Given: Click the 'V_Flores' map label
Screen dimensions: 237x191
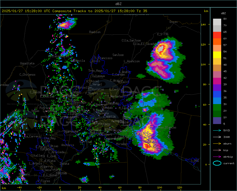Looking at the screenshot, I should tap(44, 181).
